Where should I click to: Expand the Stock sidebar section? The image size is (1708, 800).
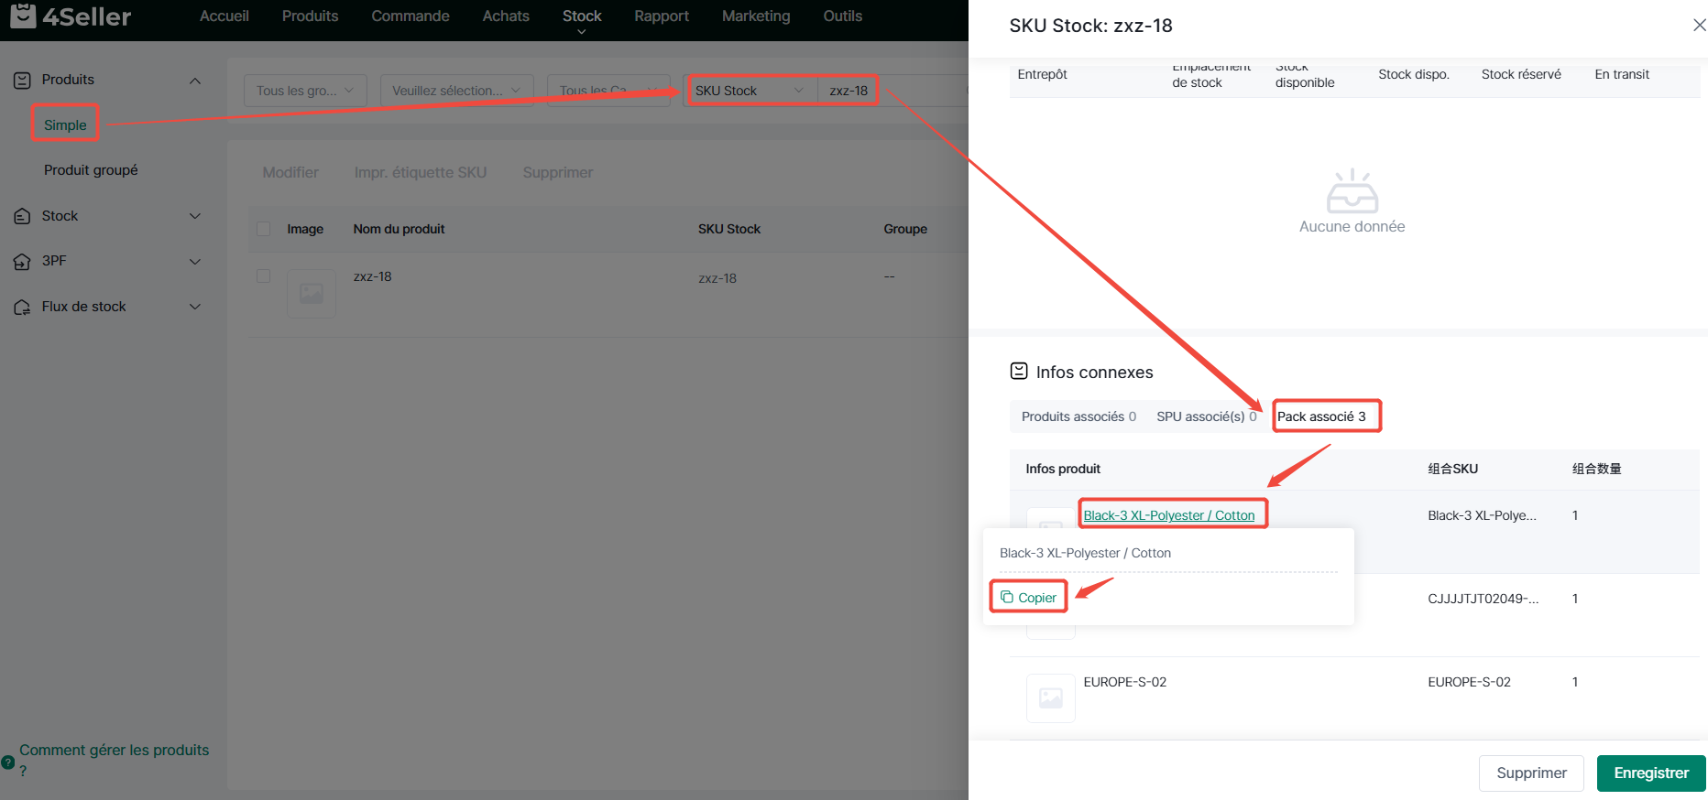[x=195, y=216]
